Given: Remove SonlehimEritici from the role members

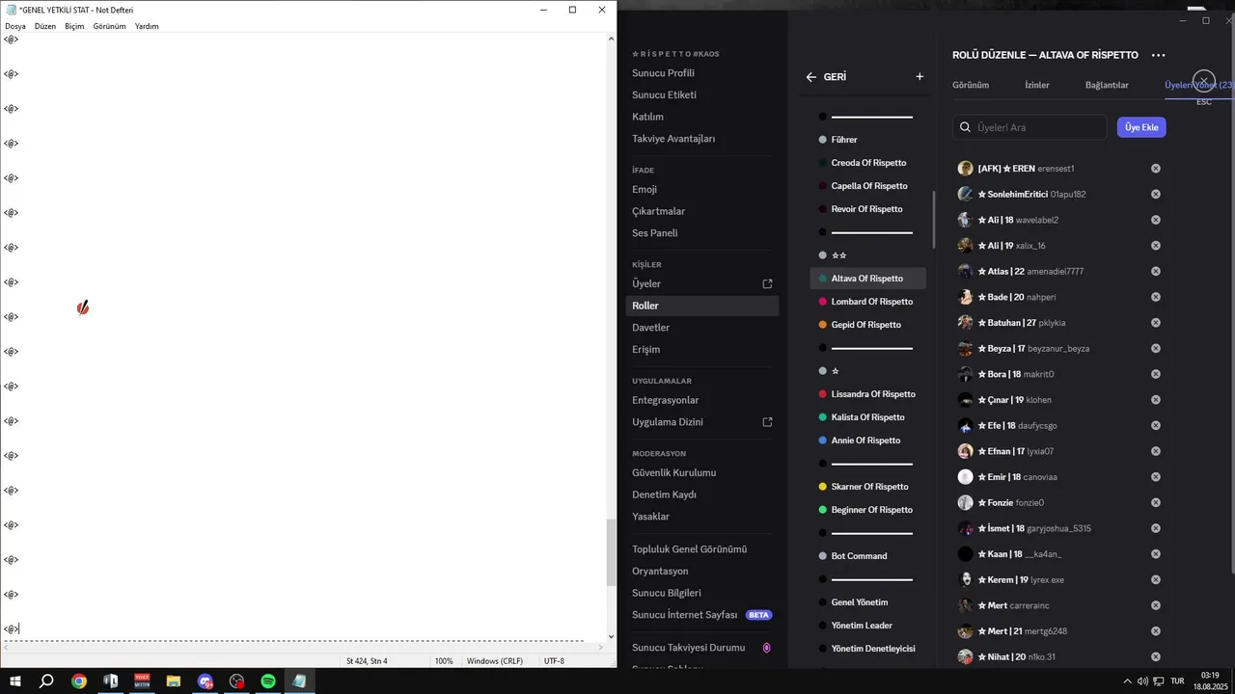Looking at the screenshot, I should click(1156, 194).
